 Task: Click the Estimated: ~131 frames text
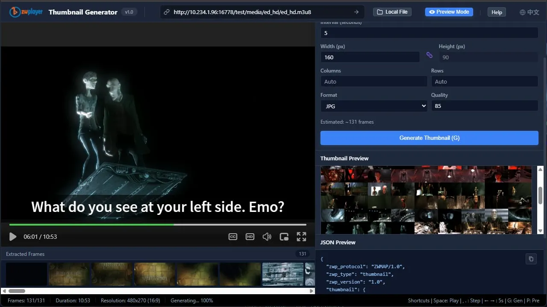[347, 122]
